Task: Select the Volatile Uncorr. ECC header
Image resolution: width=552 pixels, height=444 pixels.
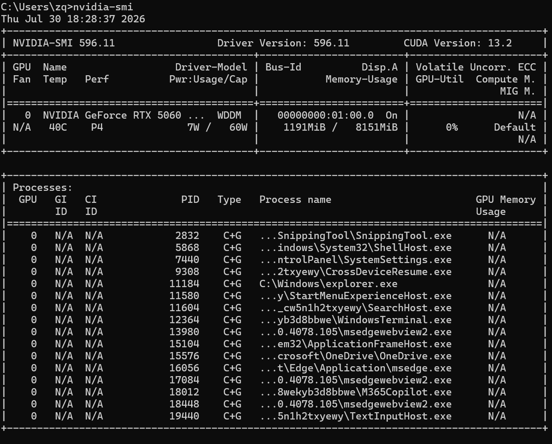Action: (x=476, y=67)
